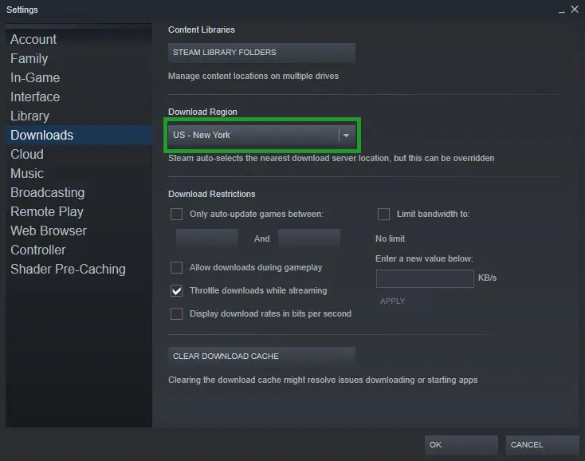The width and height of the screenshot is (585, 461).
Task: Confirm settings with OK
Action: point(461,445)
